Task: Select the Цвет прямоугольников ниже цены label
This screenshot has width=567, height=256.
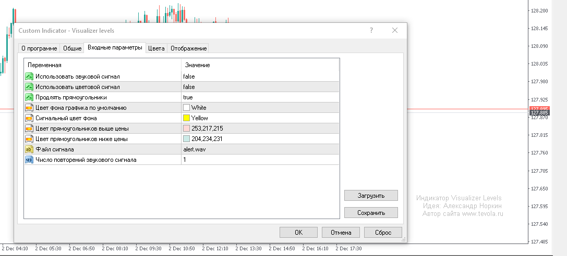Action: pyautogui.click(x=82, y=139)
